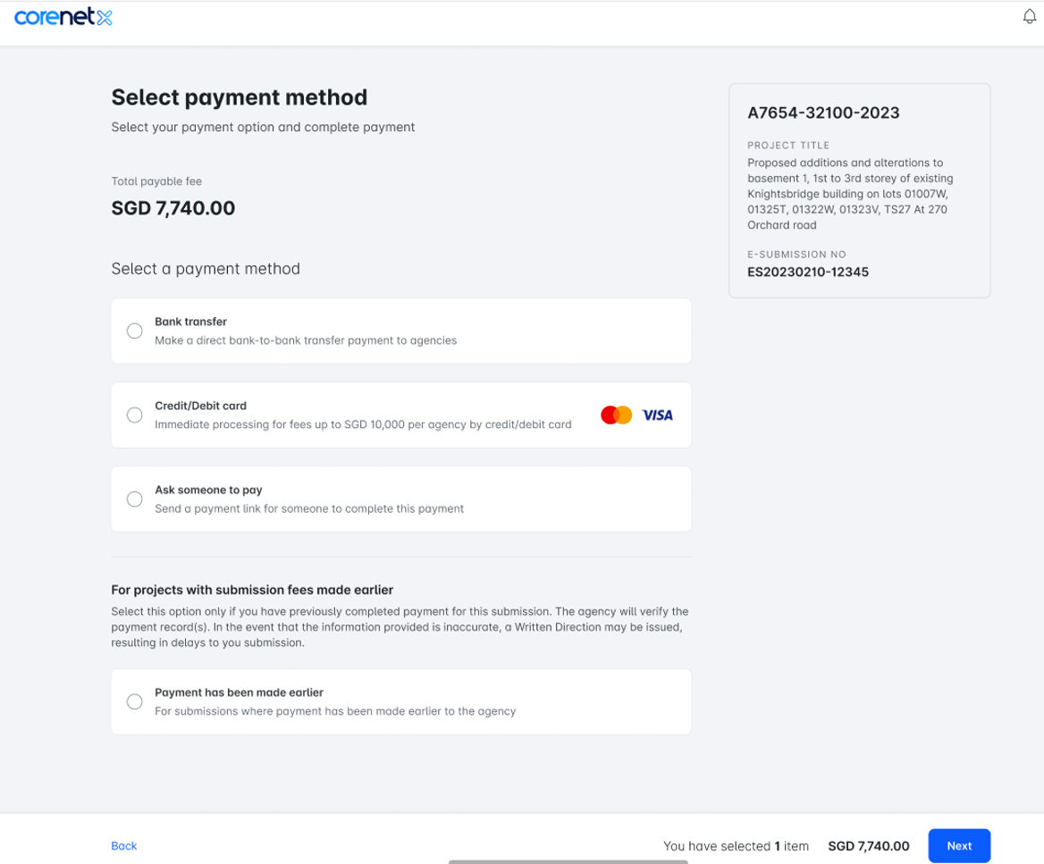The width and height of the screenshot is (1044, 864).
Task: Click the X symbol in the corenet logo
Action: coord(104,15)
